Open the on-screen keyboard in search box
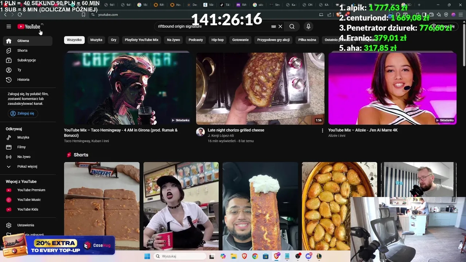This screenshot has height=262, width=466. [x=274, y=26]
